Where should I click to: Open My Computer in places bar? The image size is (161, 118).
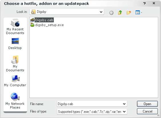pyautogui.click(x=15, y=81)
